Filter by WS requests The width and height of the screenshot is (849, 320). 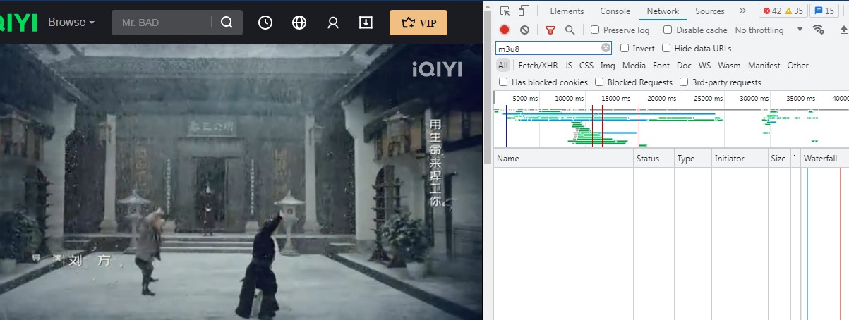pos(704,66)
